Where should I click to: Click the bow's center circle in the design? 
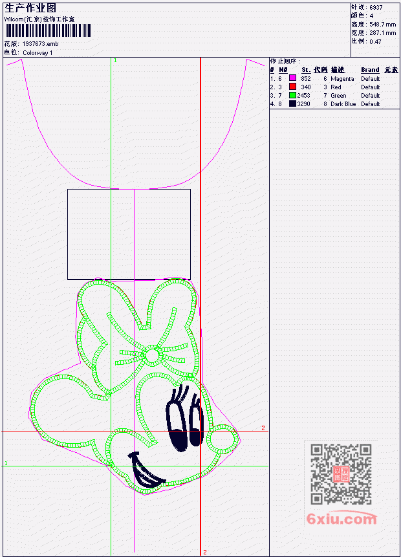(x=153, y=356)
